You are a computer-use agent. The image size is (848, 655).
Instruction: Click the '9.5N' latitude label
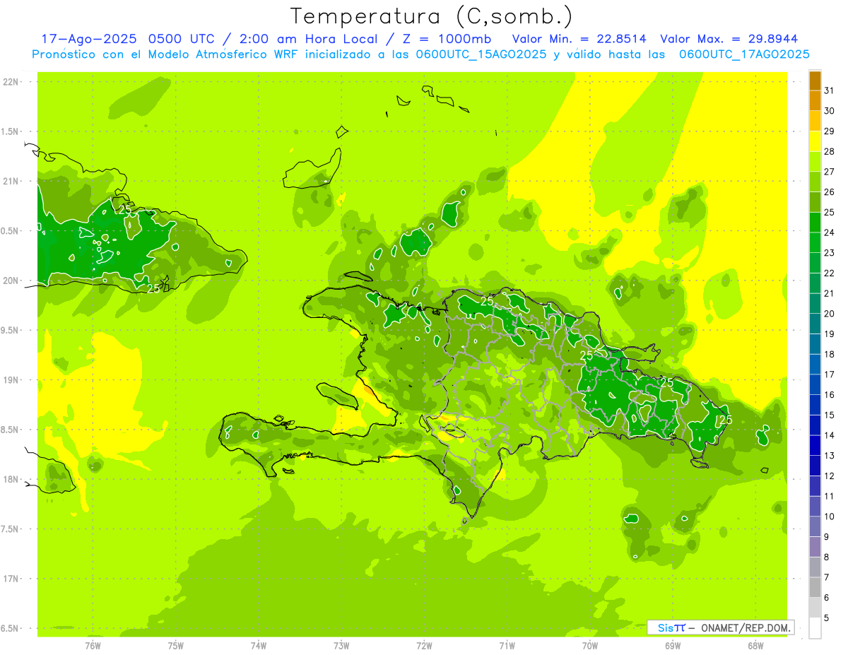pos(11,330)
